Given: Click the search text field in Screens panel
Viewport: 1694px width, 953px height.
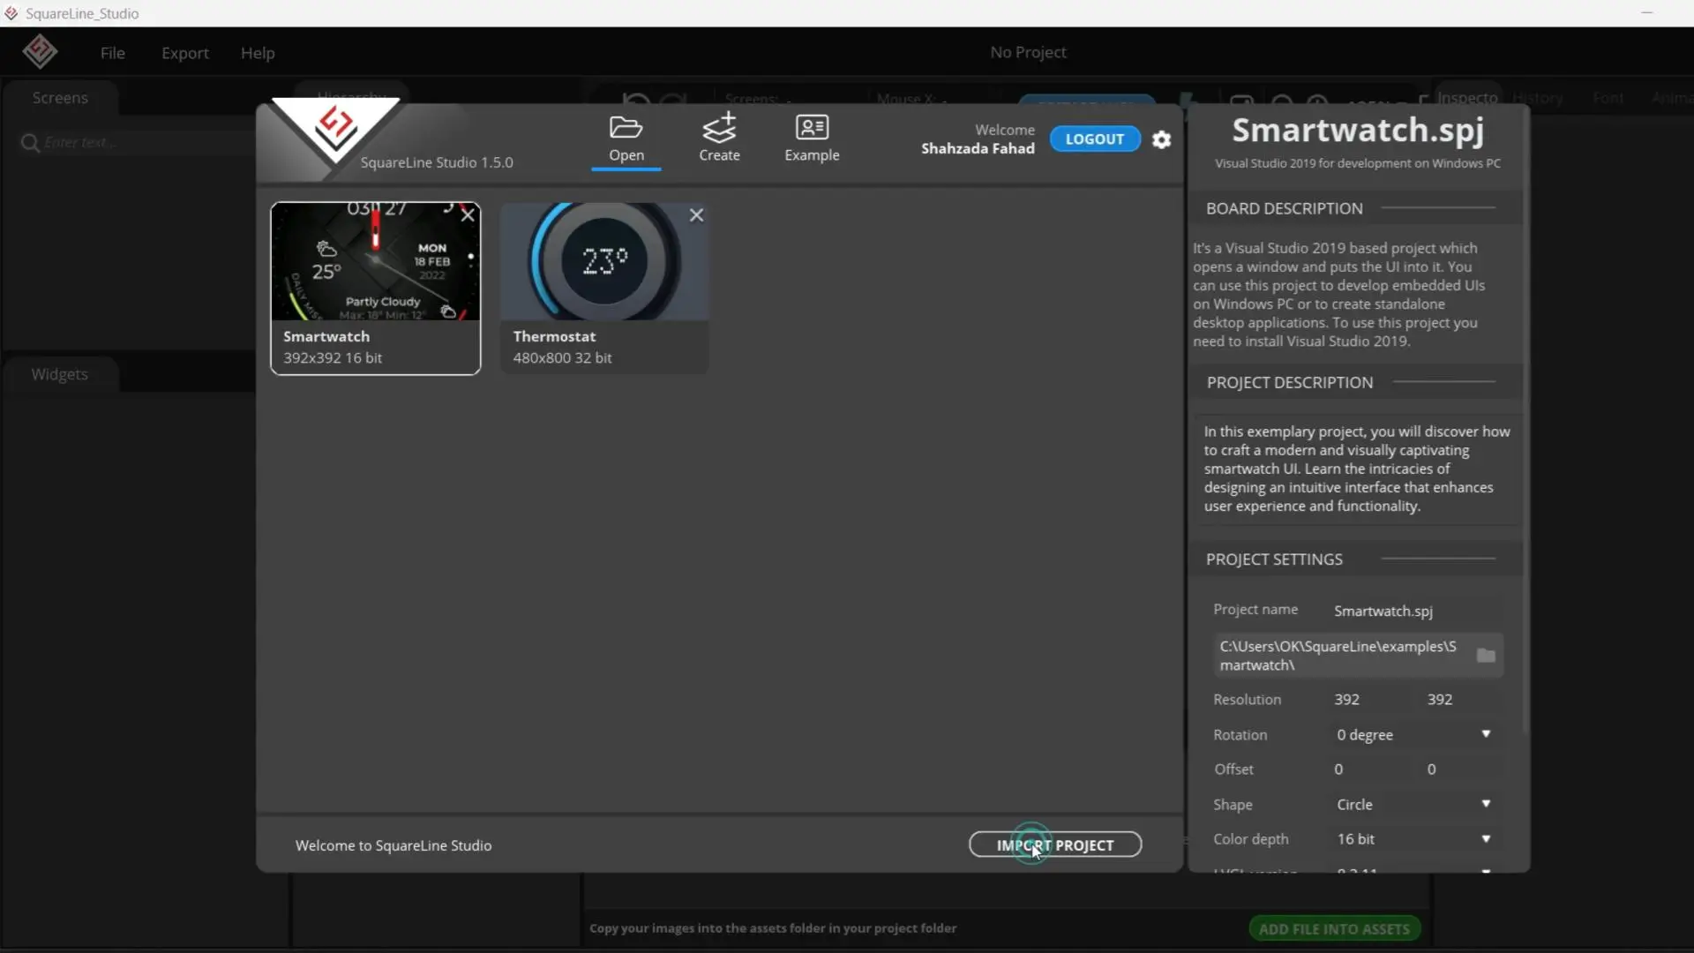Looking at the screenshot, I should tap(146, 142).
